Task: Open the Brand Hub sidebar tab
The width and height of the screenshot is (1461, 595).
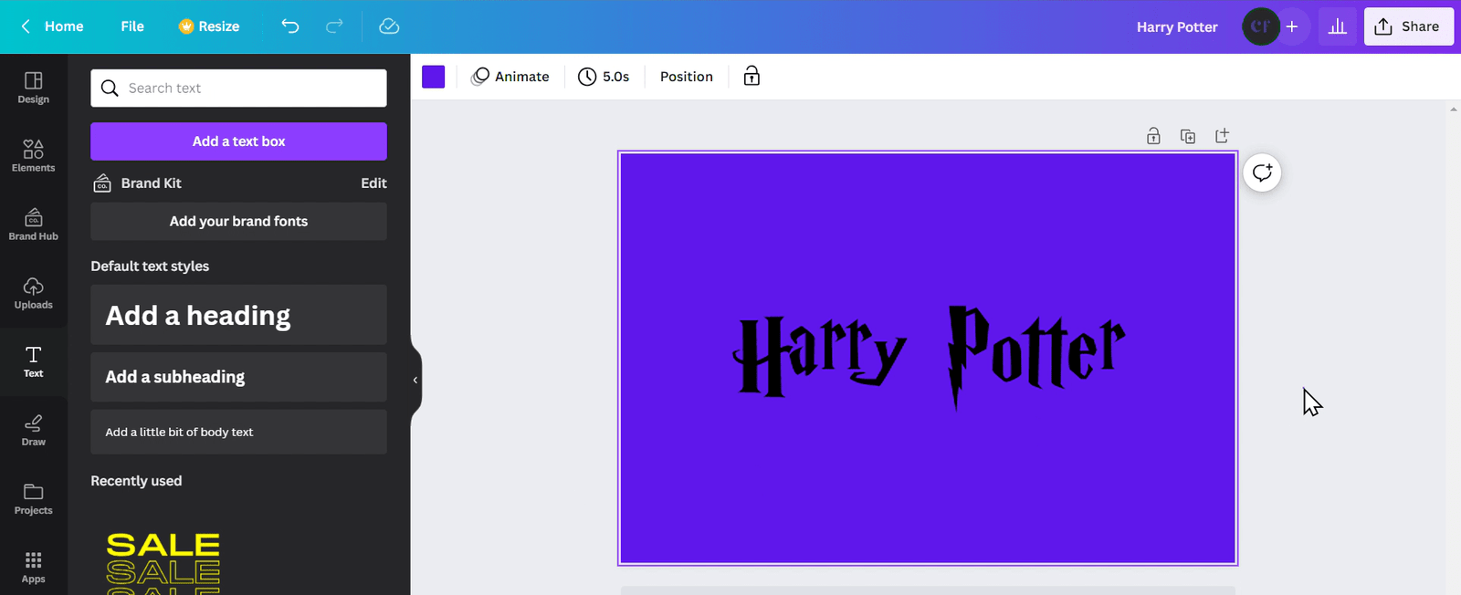Action: tap(33, 224)
